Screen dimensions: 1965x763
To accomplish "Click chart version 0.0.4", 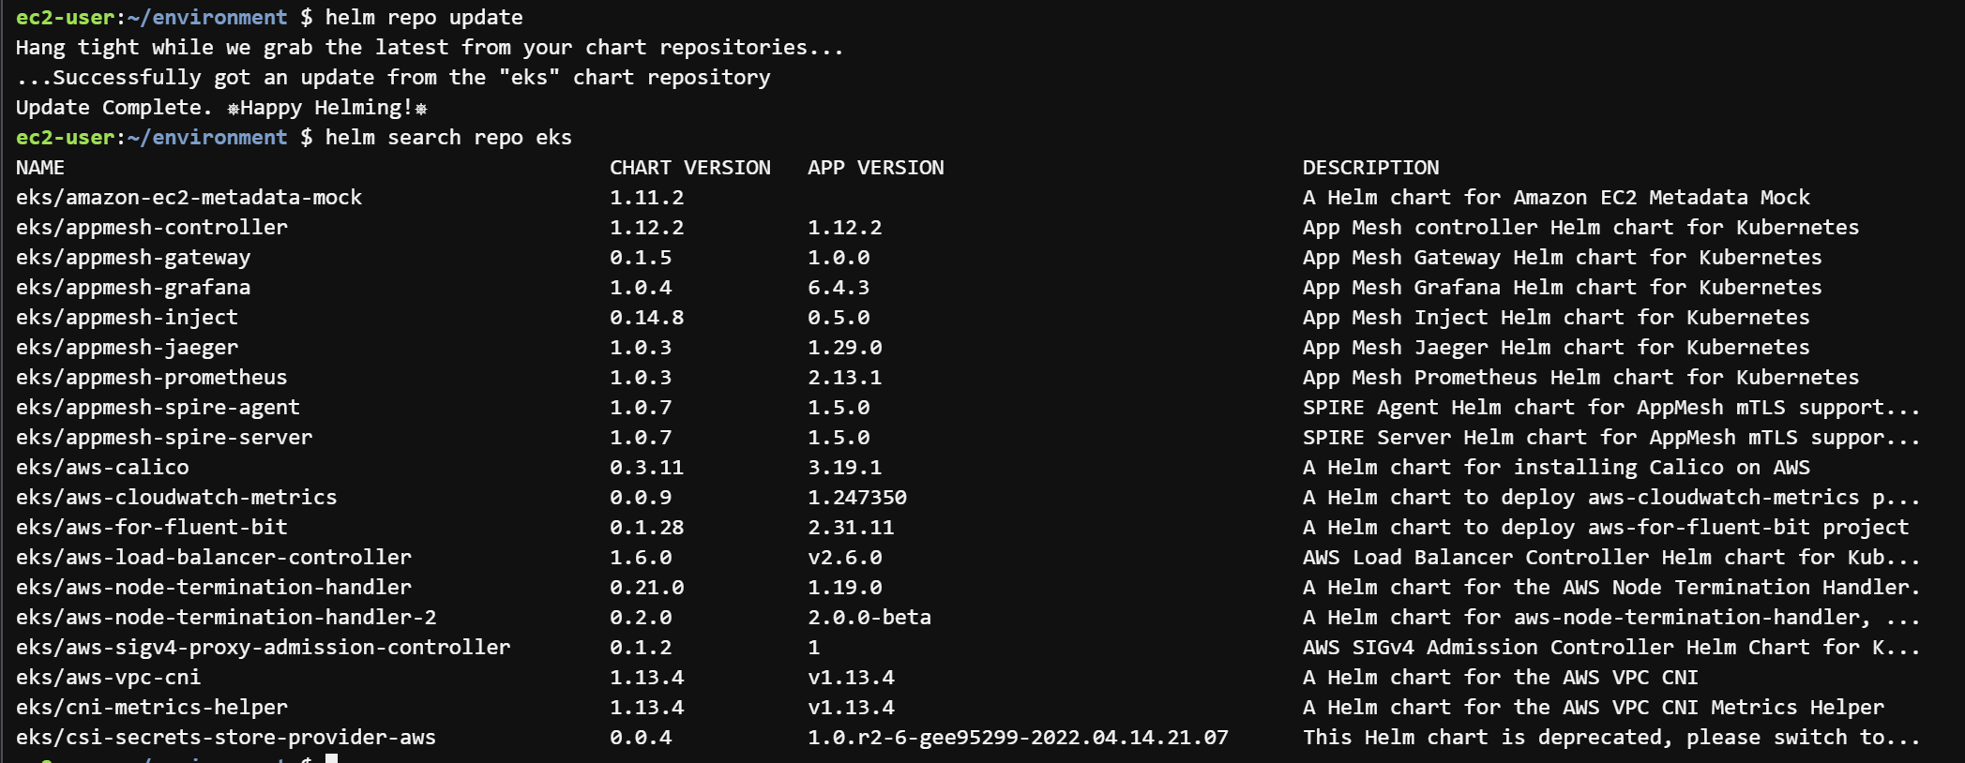I will click(641, 738).
